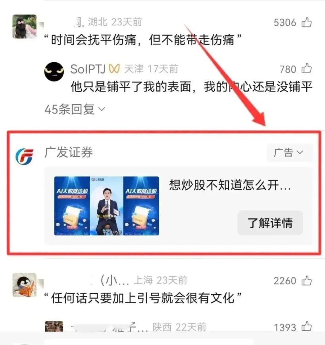Tap reply text 他只是铺平了我的表面
325x345 pixels.
[x=191, y=86]
